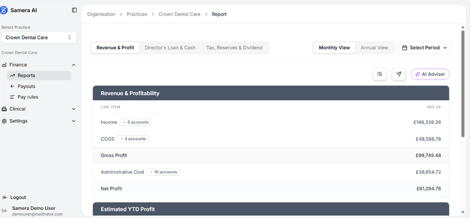Expand COGS 3 accounts
The height and width of the screenshot is (218, 471).
click(x=133, y=139)
